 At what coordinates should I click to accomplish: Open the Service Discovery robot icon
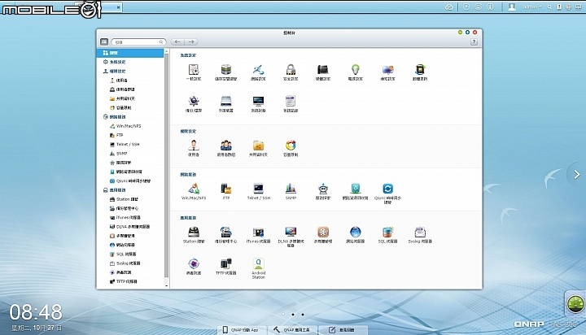[323, 189]
